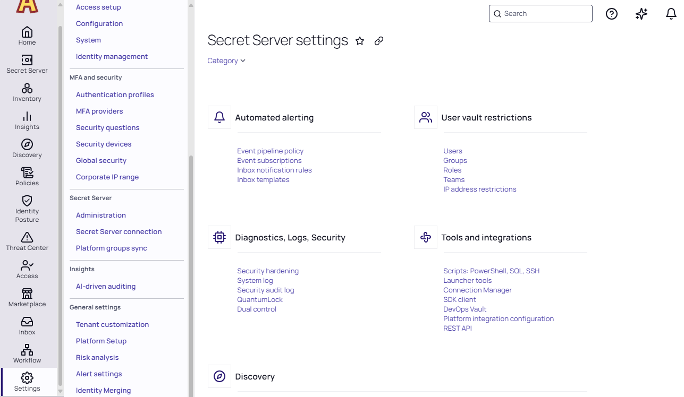Open the Event pipeline policy link

[x=270, y=151]
